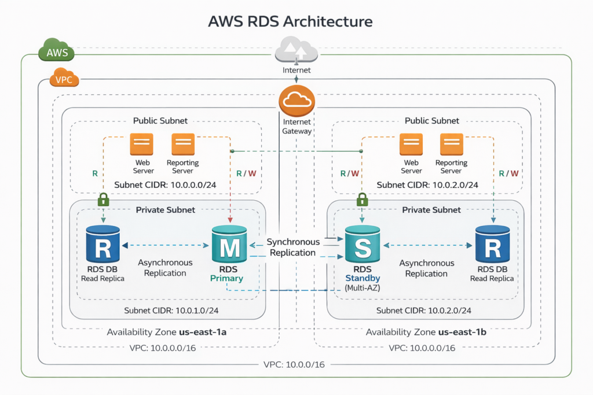Click the Web Server icon in us-east-1a

[141, 145]
